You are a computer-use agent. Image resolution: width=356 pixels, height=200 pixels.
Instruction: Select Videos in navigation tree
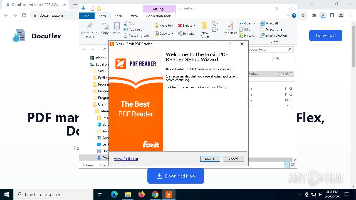pos(101,58)
